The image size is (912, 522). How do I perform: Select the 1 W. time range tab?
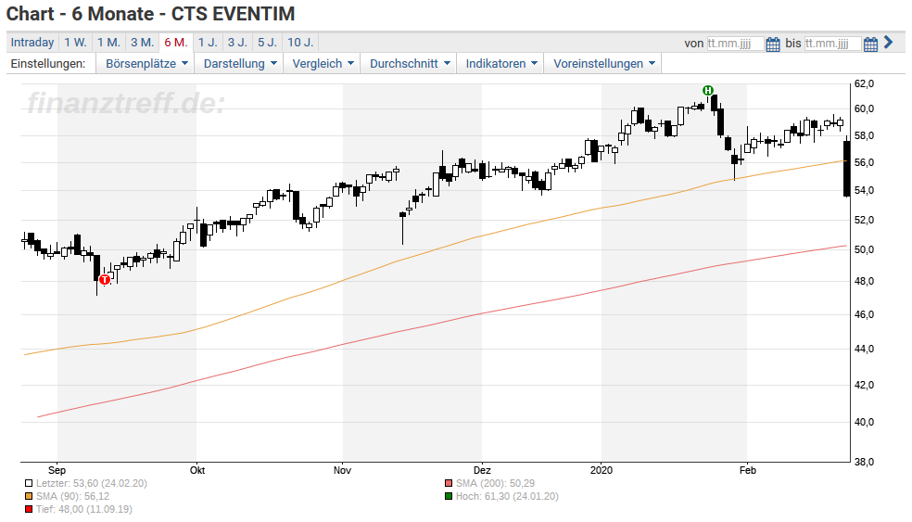75,43
